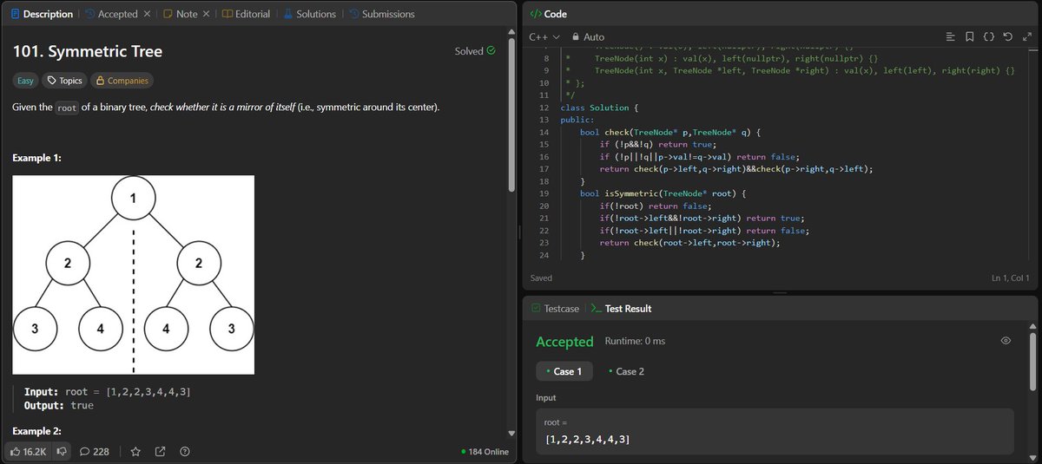Click line number 23 in the gutter

click(x=544, y=243)
